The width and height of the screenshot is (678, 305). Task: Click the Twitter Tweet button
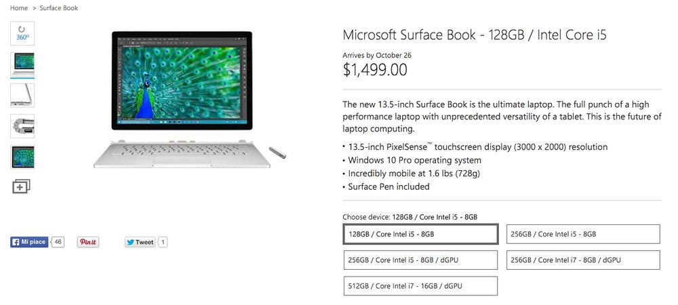pos(140,242)
